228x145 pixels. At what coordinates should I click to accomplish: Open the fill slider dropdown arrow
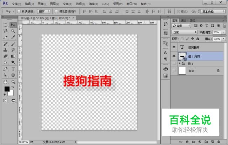pyautogui.click(x=223, y=39)
